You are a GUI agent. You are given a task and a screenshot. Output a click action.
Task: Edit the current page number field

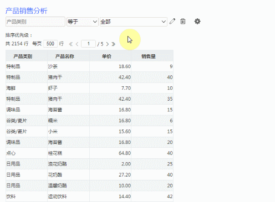88,44
